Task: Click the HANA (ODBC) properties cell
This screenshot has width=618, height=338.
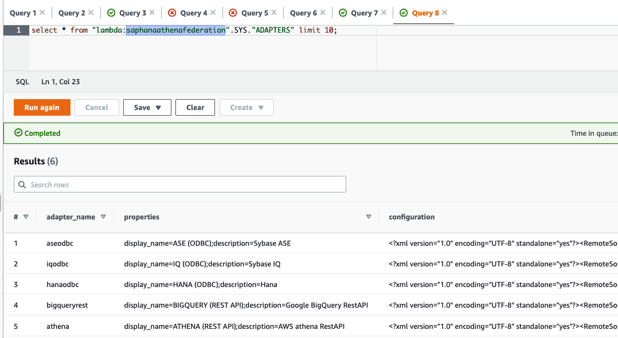Action: coord(201,284)
